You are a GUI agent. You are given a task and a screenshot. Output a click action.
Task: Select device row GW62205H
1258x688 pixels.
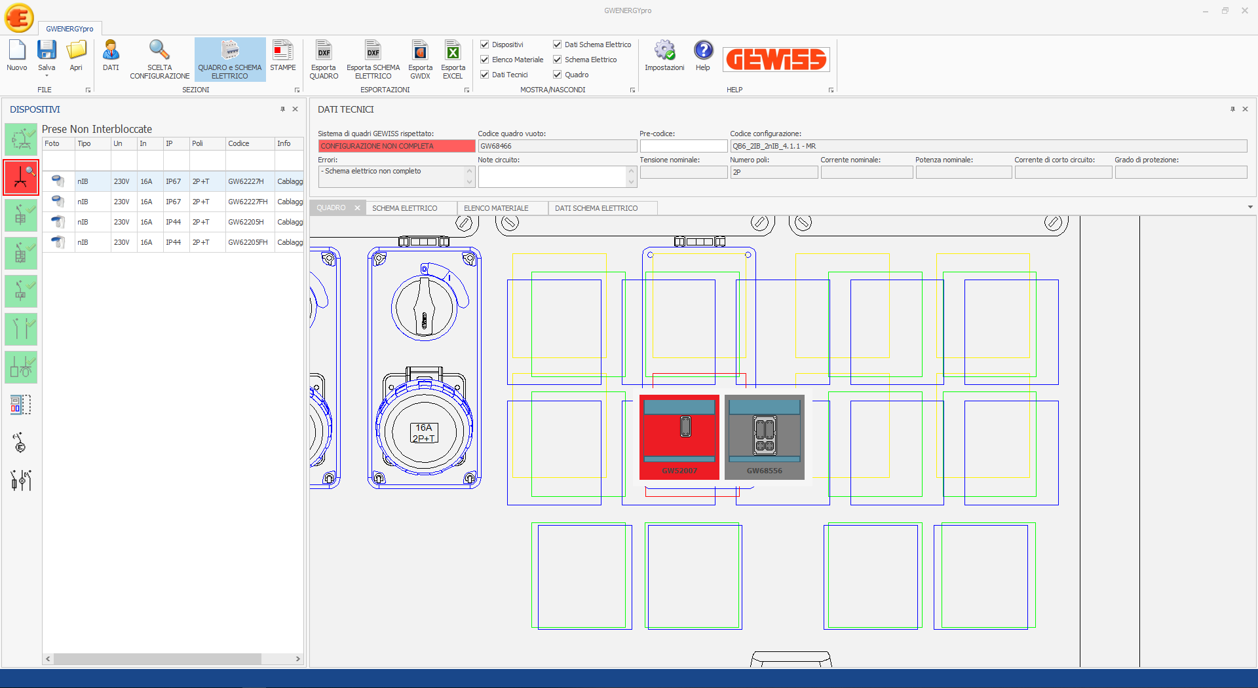tap(173, 222)
